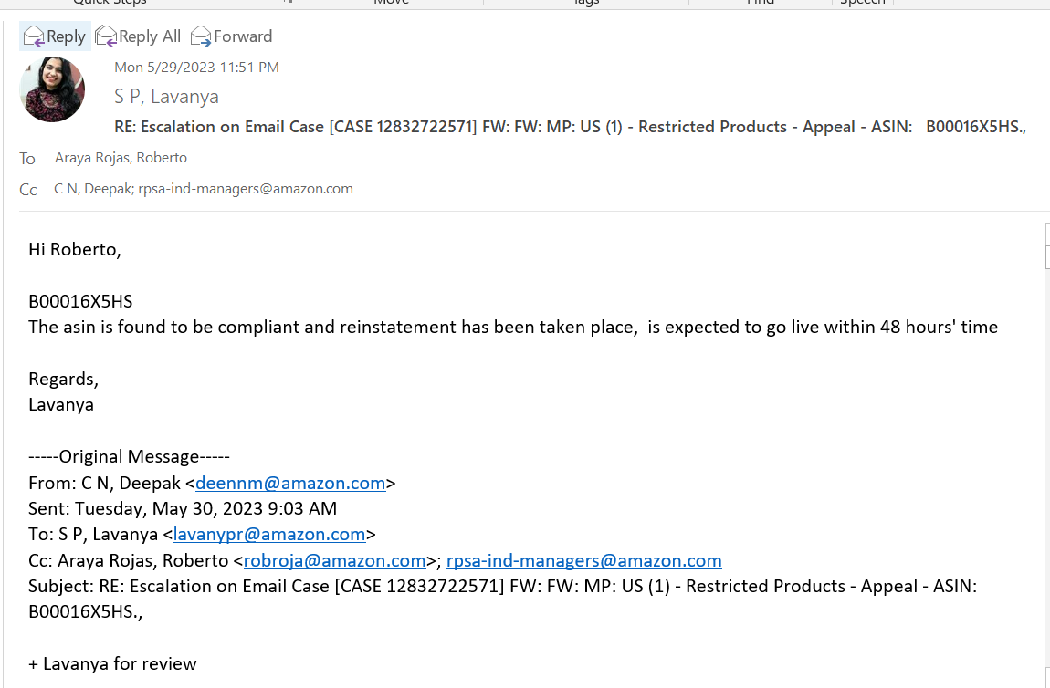Click the message body vertical scrollbar
The width and height of the screenshot is (1050, 688).
coord(1047,455)
